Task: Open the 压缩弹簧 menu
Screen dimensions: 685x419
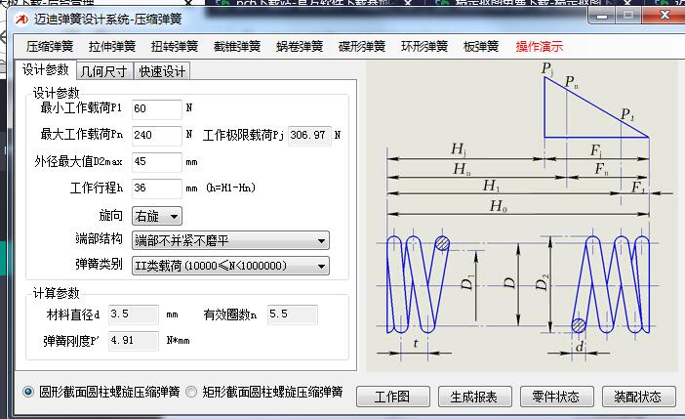Action: (50, 46)
